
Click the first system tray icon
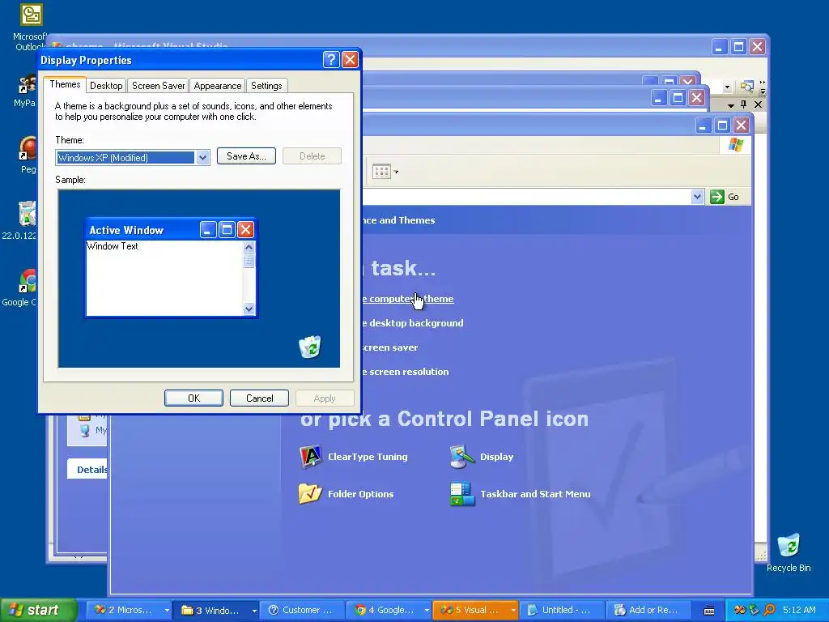(740, 610)
